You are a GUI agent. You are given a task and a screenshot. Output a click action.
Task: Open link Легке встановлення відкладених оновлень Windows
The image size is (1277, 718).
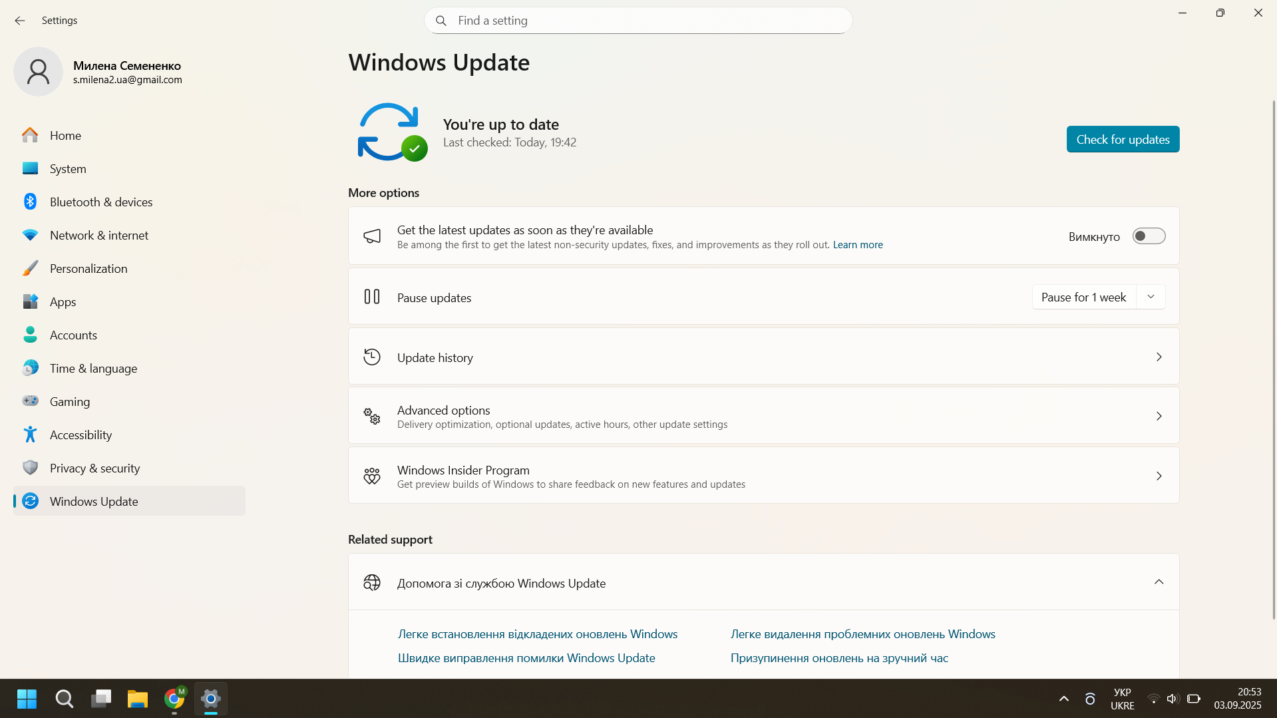538,634
